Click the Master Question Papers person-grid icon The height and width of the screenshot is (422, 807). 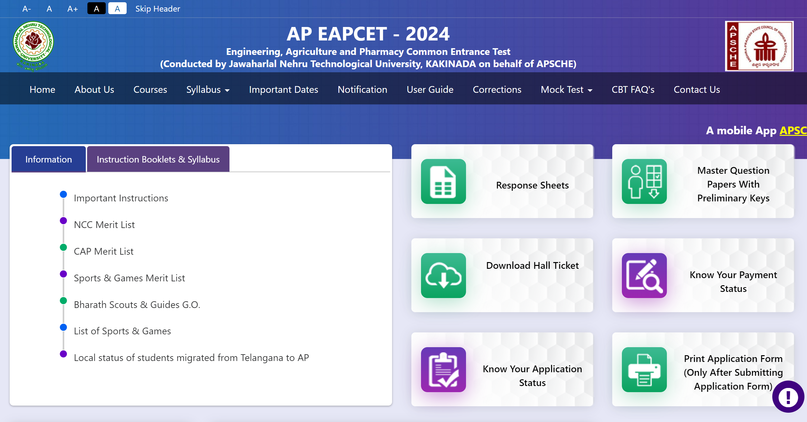[644, 181]
